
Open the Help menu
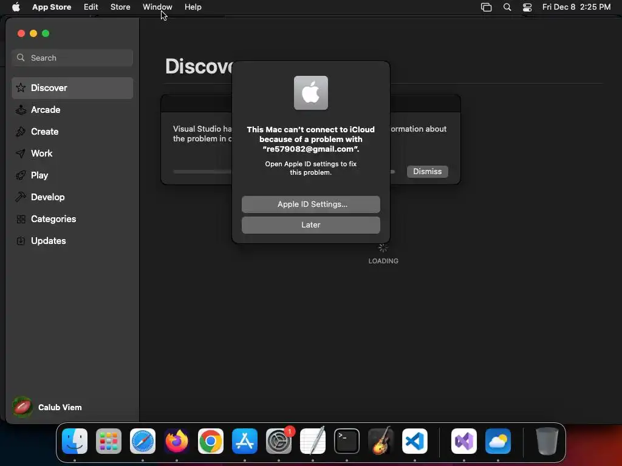coord(193,7)
